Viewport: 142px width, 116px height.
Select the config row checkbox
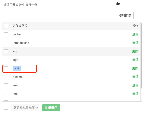[x=6, y=68]
